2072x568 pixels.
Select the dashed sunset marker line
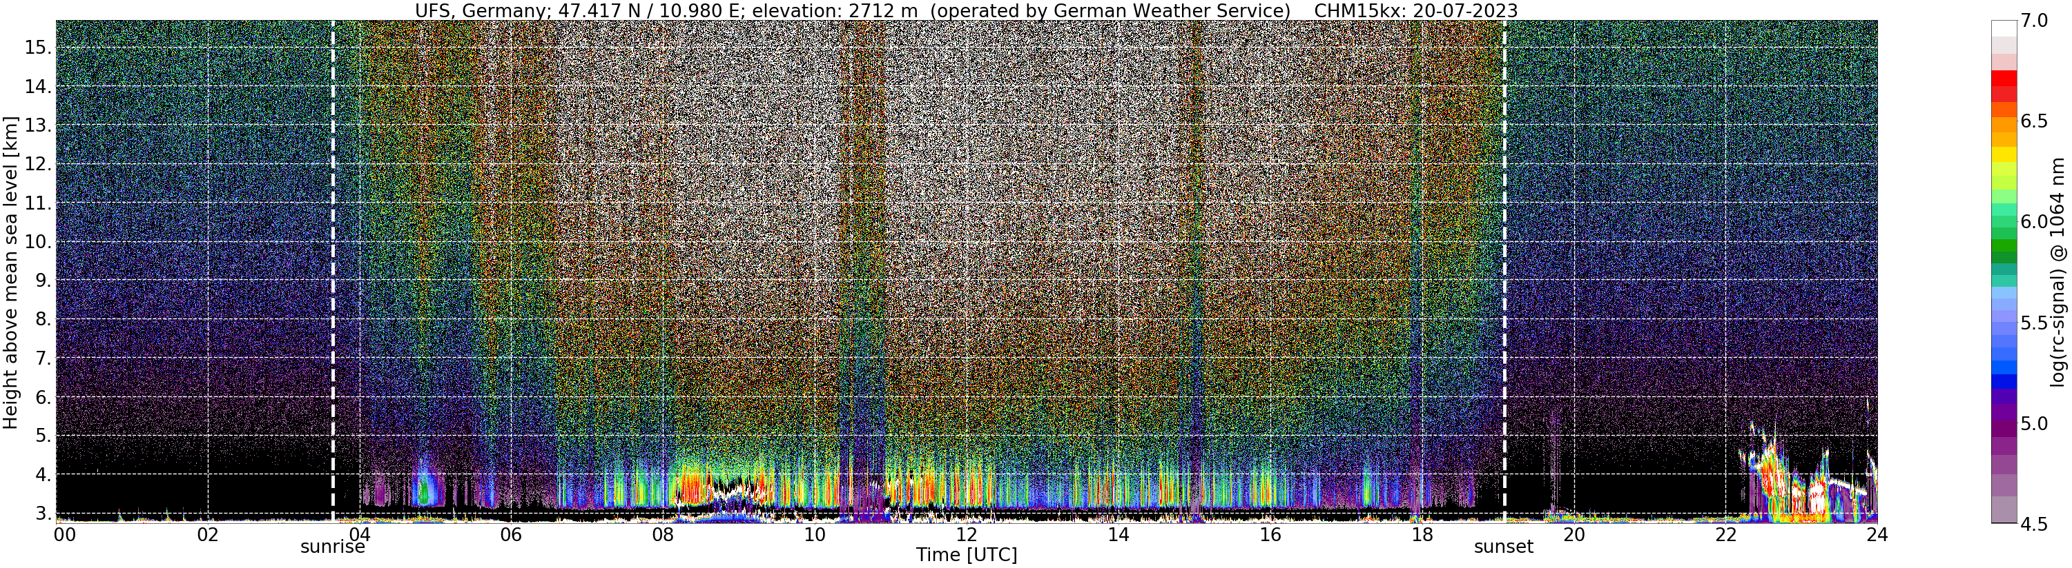[x=1504, y=271]
